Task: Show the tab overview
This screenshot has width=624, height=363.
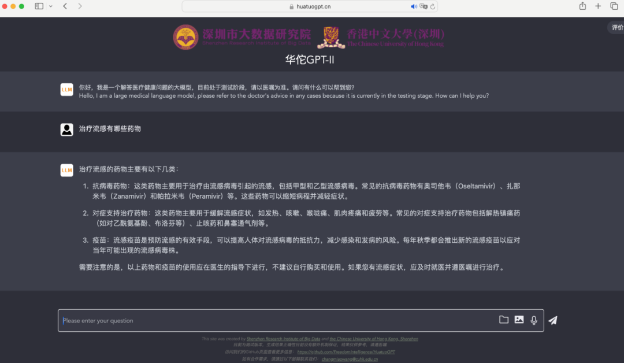Action: pos(614,6)
